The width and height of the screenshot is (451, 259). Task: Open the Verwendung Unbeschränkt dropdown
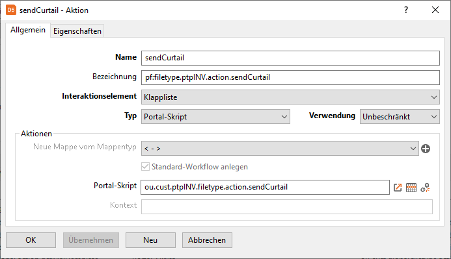[400, 117]
